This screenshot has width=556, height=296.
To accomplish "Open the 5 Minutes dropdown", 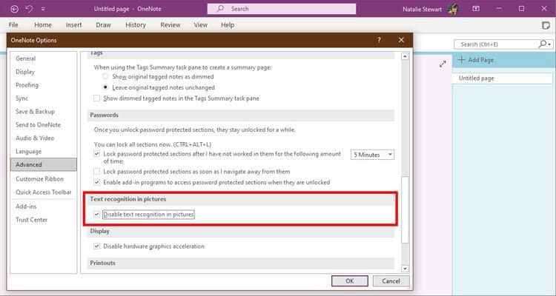I will point(372,155).
